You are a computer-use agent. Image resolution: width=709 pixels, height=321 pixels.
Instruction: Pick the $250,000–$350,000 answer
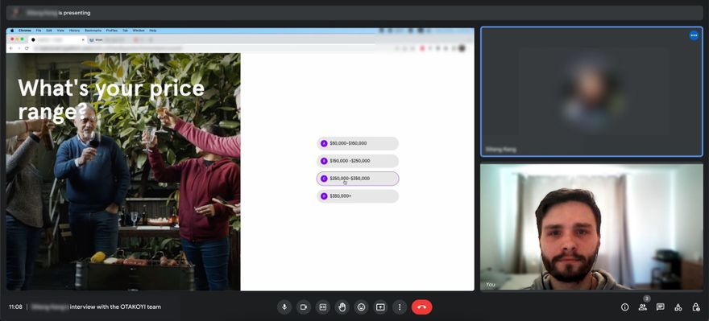coord(358,179)
